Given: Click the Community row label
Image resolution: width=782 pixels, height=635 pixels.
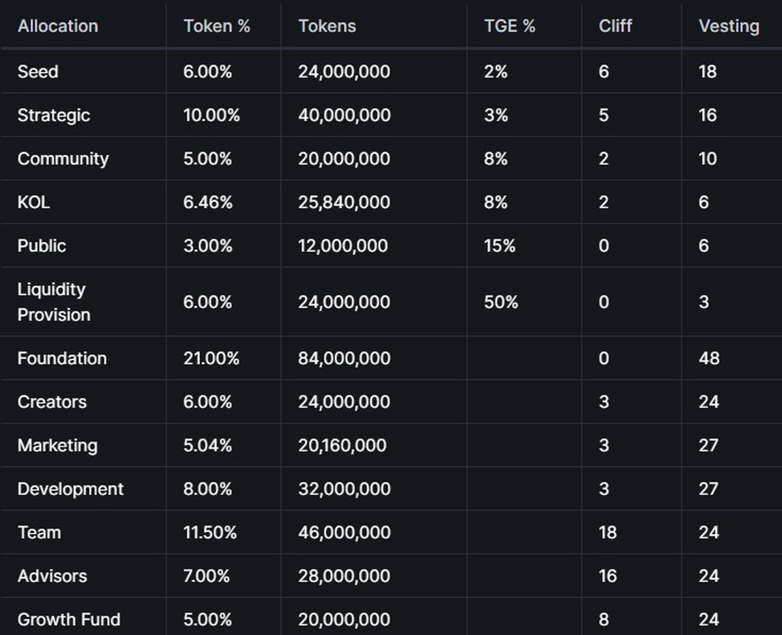Looking at the screenshot, I should (63, 159).
